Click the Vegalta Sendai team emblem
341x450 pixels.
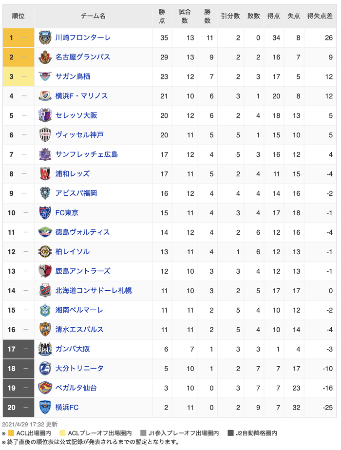tap(45, 388)
